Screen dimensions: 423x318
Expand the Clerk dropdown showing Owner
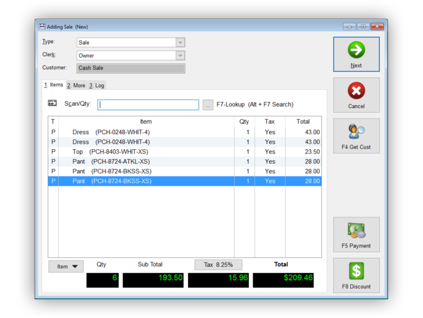(x=180, y=56)
